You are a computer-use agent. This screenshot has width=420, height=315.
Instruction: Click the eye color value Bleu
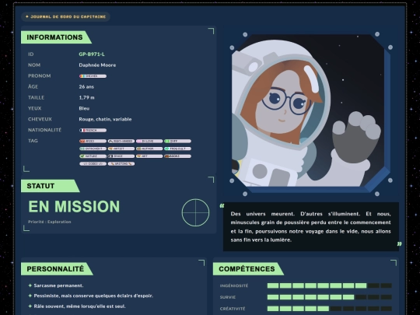click(84, 108)
